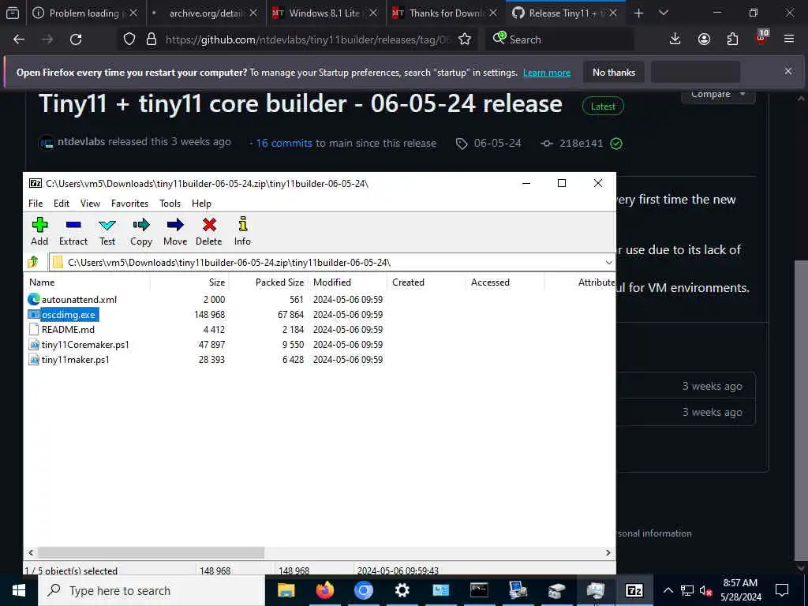Expand the 7-Zip address path dropdown
Image resolution: width=808 pixels, height=606 pixels.
click(x=608, y=262)
